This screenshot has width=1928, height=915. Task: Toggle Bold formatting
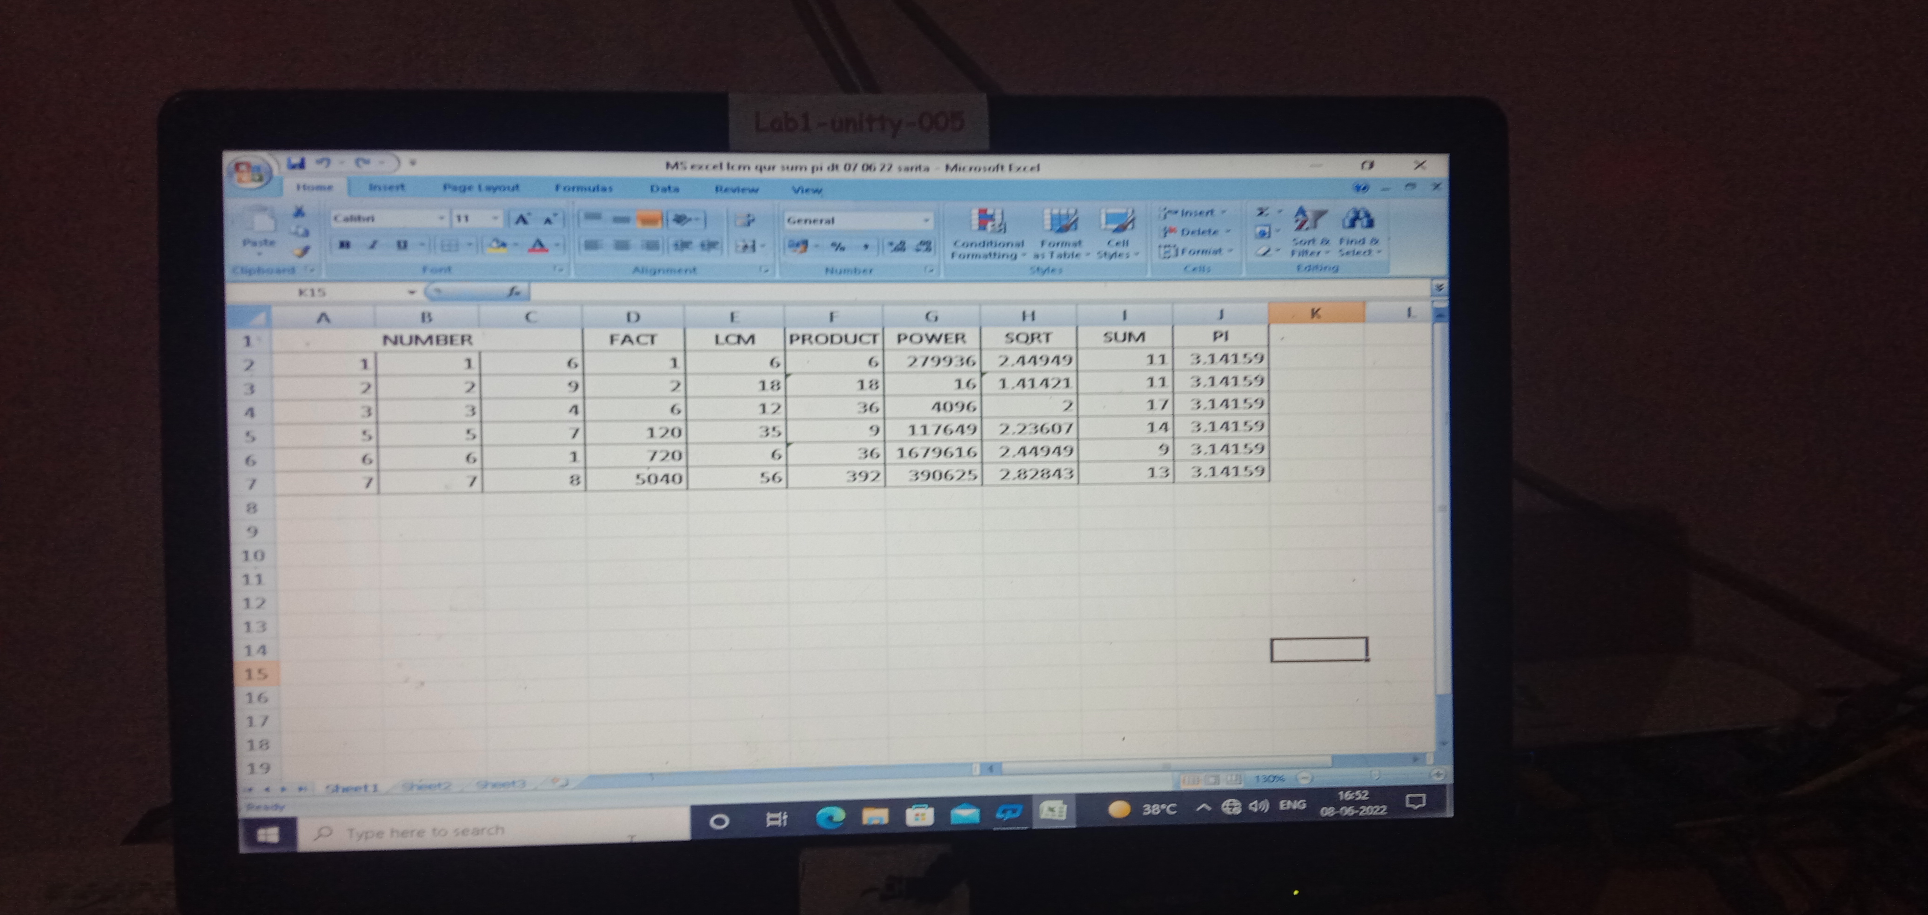pyautogui.click(x=344, y=245)
